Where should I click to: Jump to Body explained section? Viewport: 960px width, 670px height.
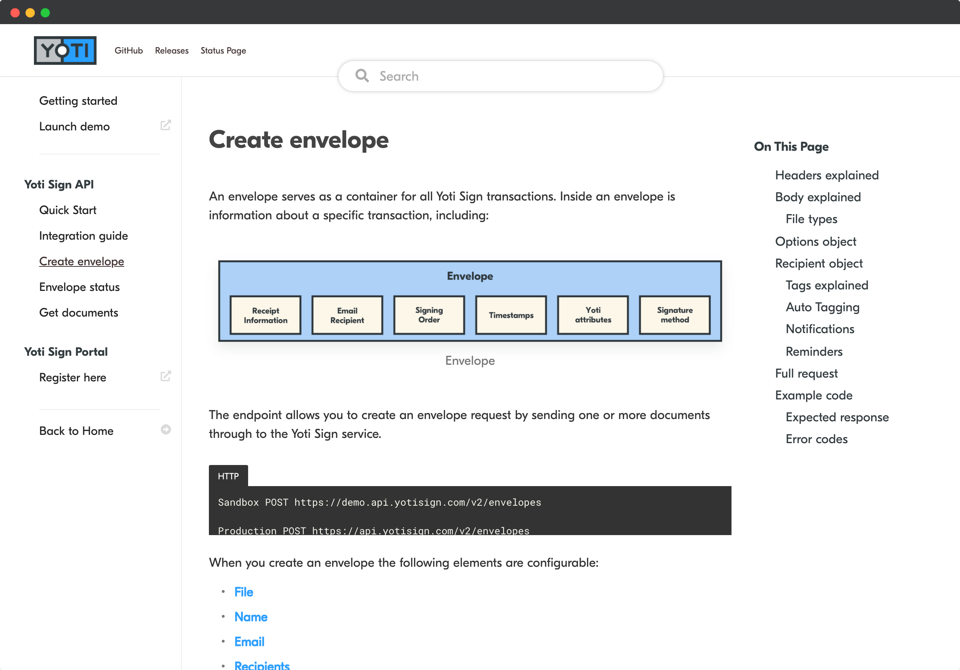pos(818,197)
